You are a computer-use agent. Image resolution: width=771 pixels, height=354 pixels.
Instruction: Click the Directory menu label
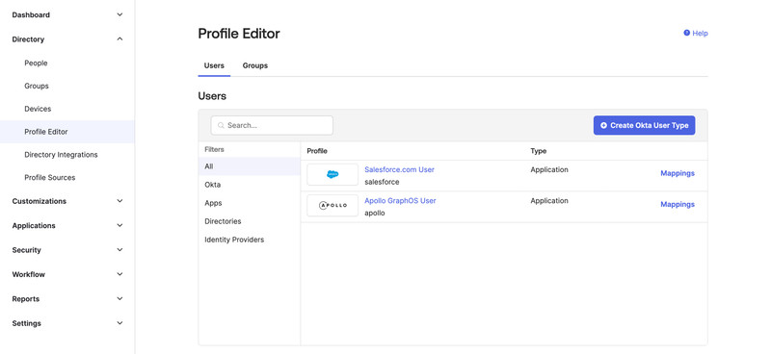coord(28,39)
